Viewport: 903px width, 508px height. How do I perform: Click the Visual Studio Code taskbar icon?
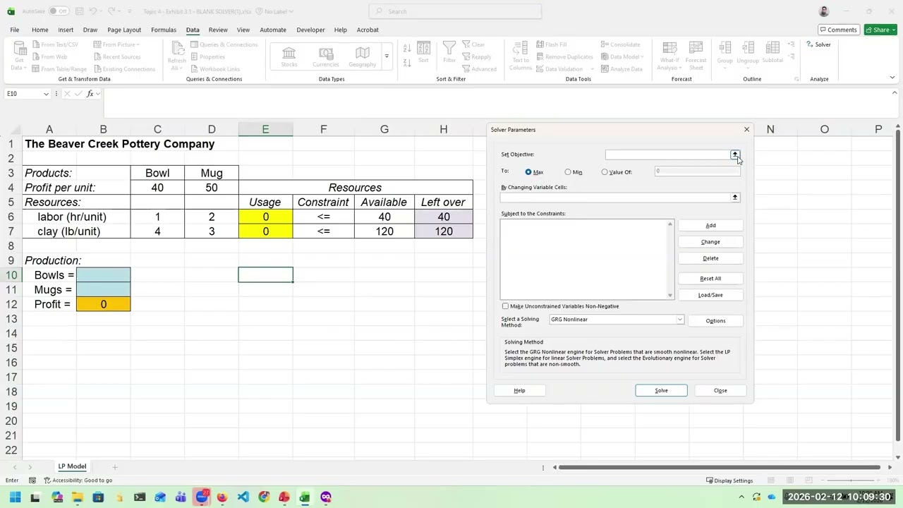[x=243, y=497]
